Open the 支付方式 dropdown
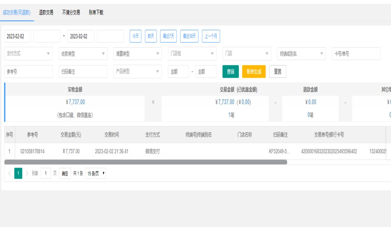The image size is (391, 227). [x=28, y=54]
